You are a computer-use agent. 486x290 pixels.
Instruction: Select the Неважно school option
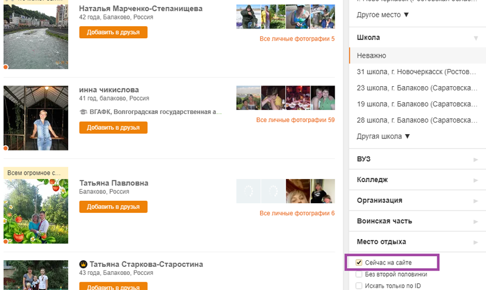[x=372, y=55]
